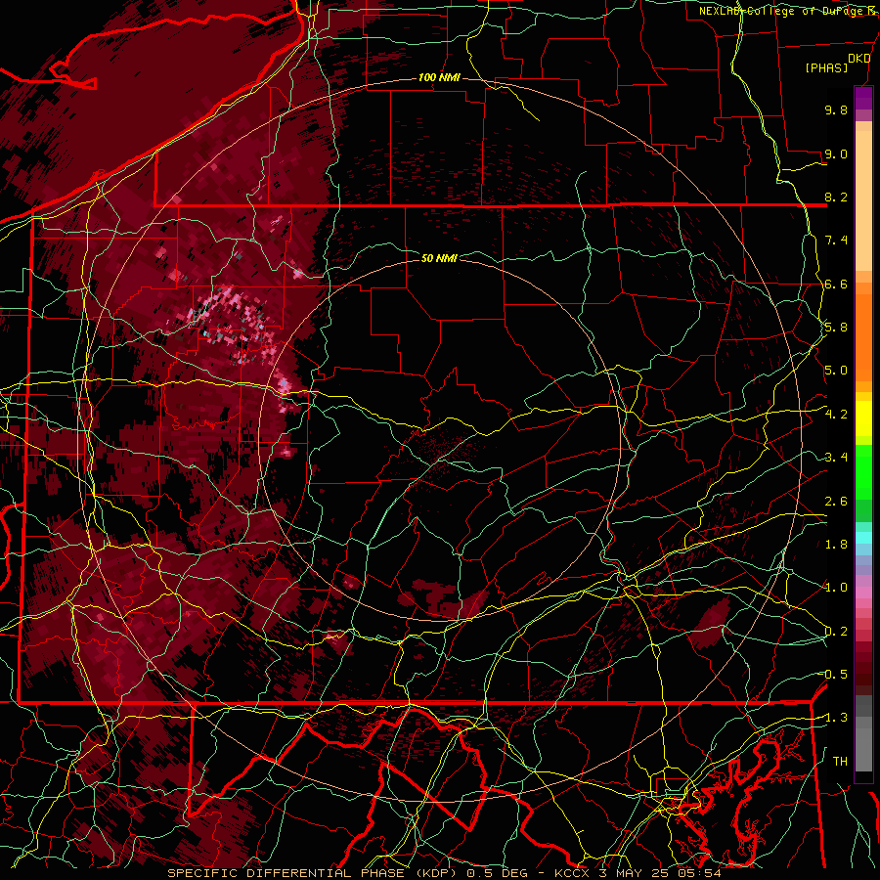The width and height of the screenshot is (880, 880).
Task: Pick the yellow segment of the color bar
Action: point(863,418)
